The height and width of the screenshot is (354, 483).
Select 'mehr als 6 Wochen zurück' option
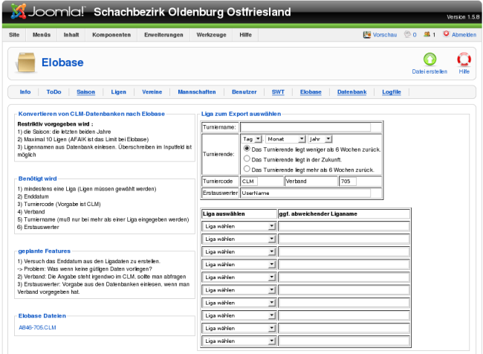247,169
